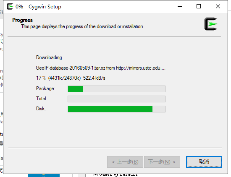
Task: Click the Disk progress bar
Action: pyautogui.click(x=116, y=109)
